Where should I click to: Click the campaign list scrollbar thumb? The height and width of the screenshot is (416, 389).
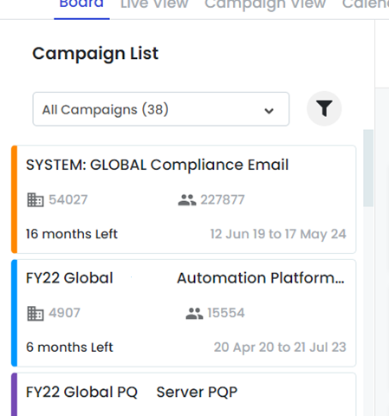click(368, 168)
